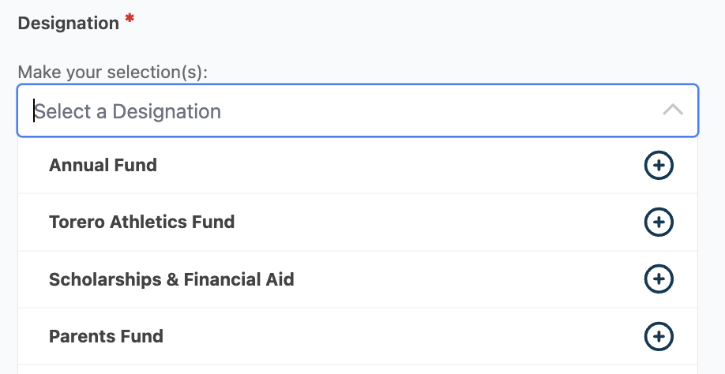Select Torero Athletics Fund from the list
Viewport: 725px width, 374px height.
[141, 223]
